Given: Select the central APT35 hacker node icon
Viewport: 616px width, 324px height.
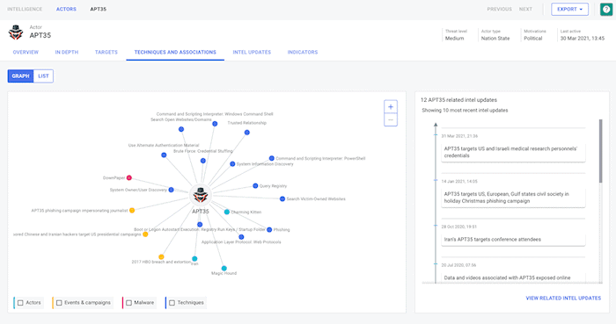Looking at the screenshot, I should 201,195.
